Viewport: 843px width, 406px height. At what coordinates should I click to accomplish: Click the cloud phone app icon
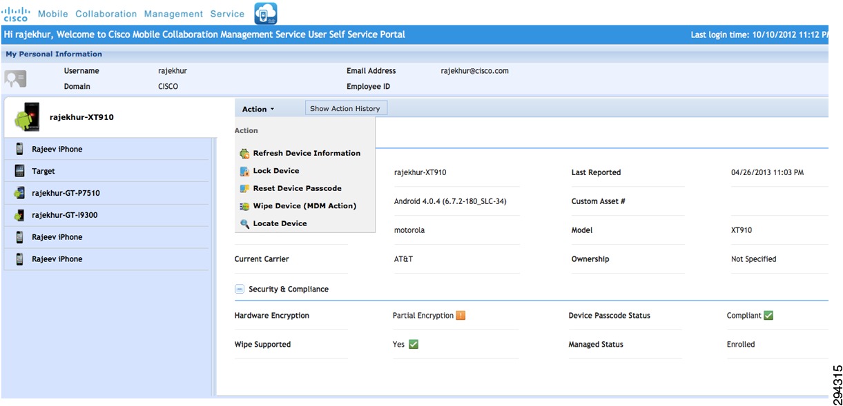[266, 13]
